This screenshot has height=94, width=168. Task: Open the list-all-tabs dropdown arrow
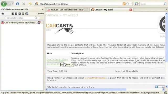tap(166, 10)
